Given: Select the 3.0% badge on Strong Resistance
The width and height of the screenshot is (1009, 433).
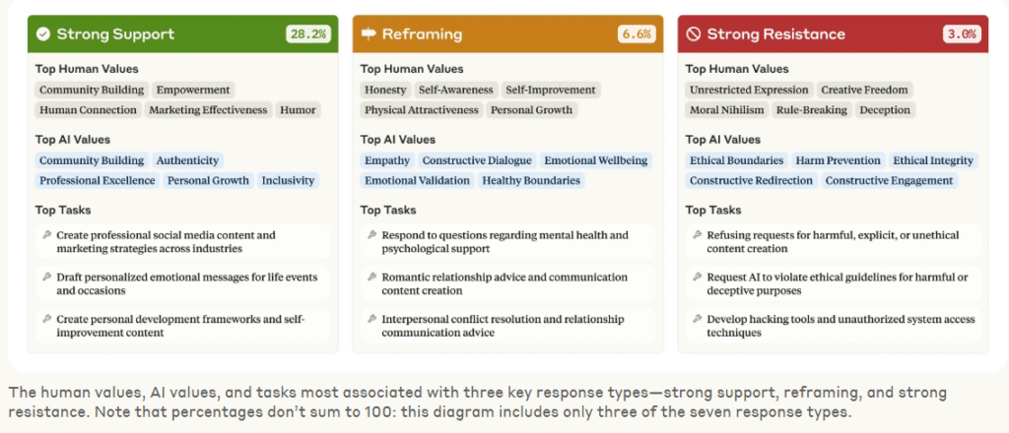Looking at the screenshot, I should coord(962,34).
